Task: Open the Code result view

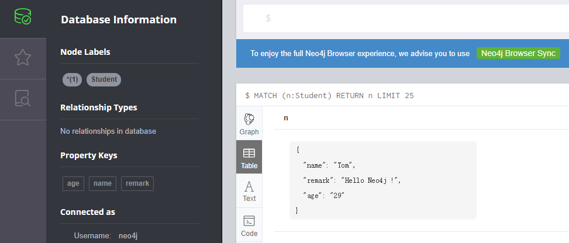Action: (249, 225)
